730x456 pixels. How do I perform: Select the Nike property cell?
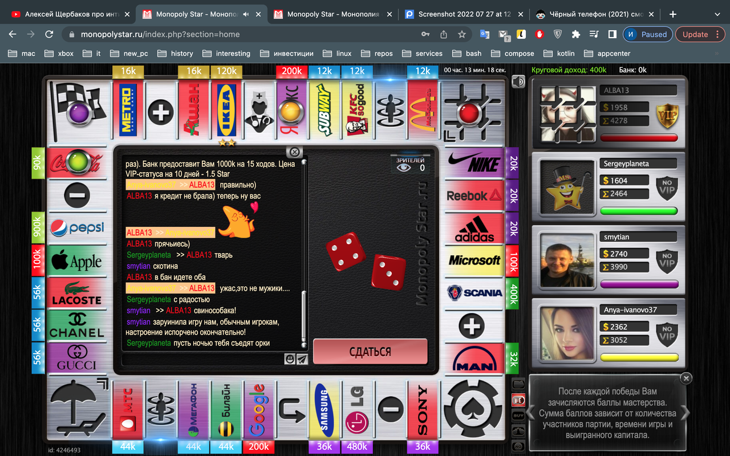pyautogui.click(x=474, y=164)
